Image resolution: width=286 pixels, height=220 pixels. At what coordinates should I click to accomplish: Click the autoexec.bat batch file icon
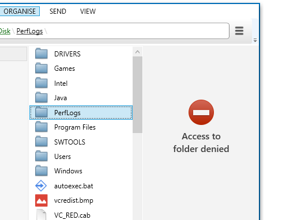[41, 185]
